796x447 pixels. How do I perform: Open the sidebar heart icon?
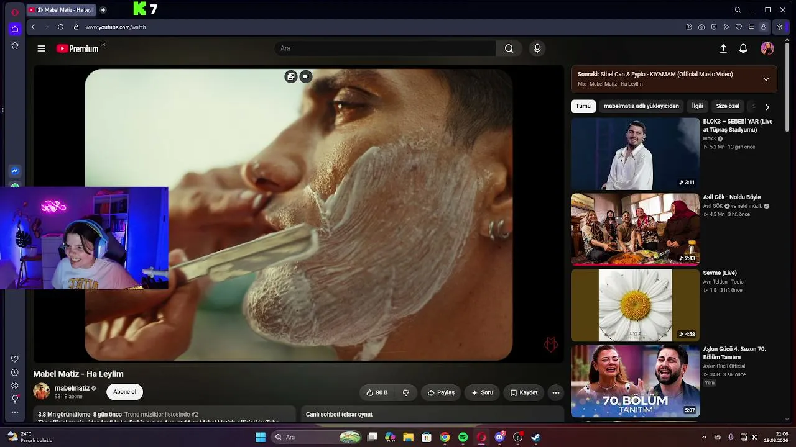tap(15, 359)
